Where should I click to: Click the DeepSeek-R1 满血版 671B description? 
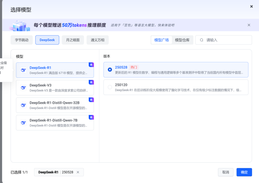pos(58,73)
